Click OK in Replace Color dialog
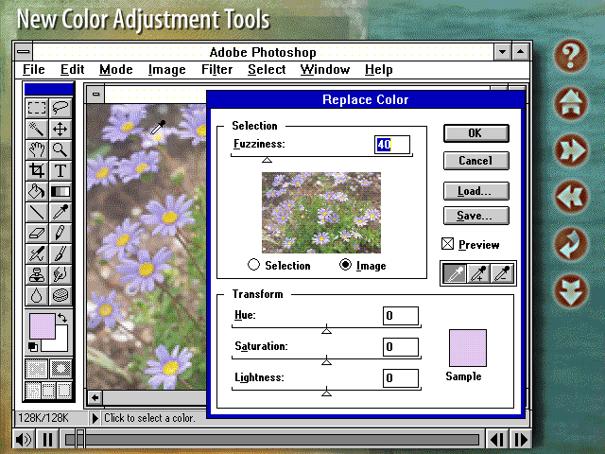Viewport: 605px width, 454px height. (x=476, y=133)
